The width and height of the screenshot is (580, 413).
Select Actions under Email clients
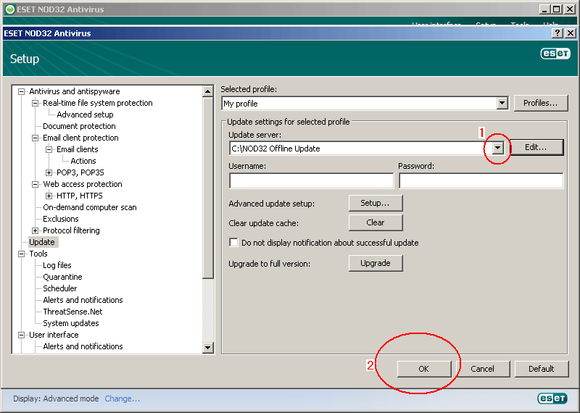click(83, 161)
